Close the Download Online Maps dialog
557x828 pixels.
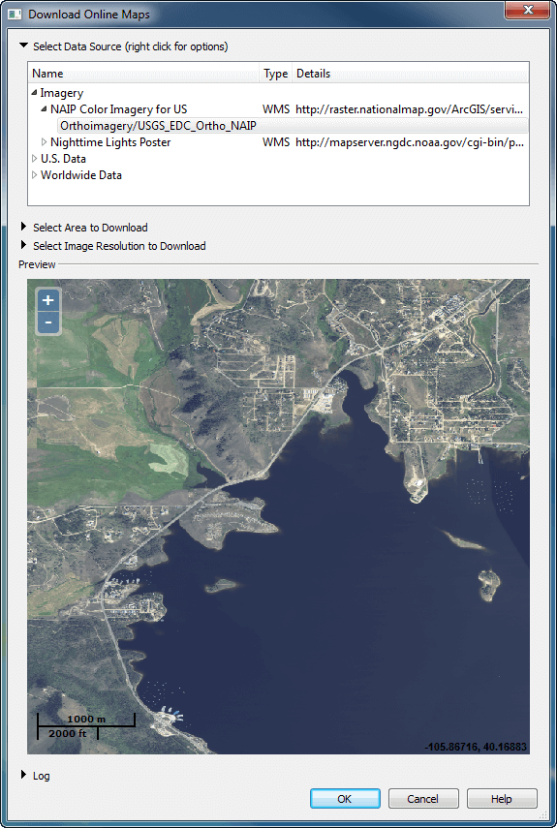527,10
